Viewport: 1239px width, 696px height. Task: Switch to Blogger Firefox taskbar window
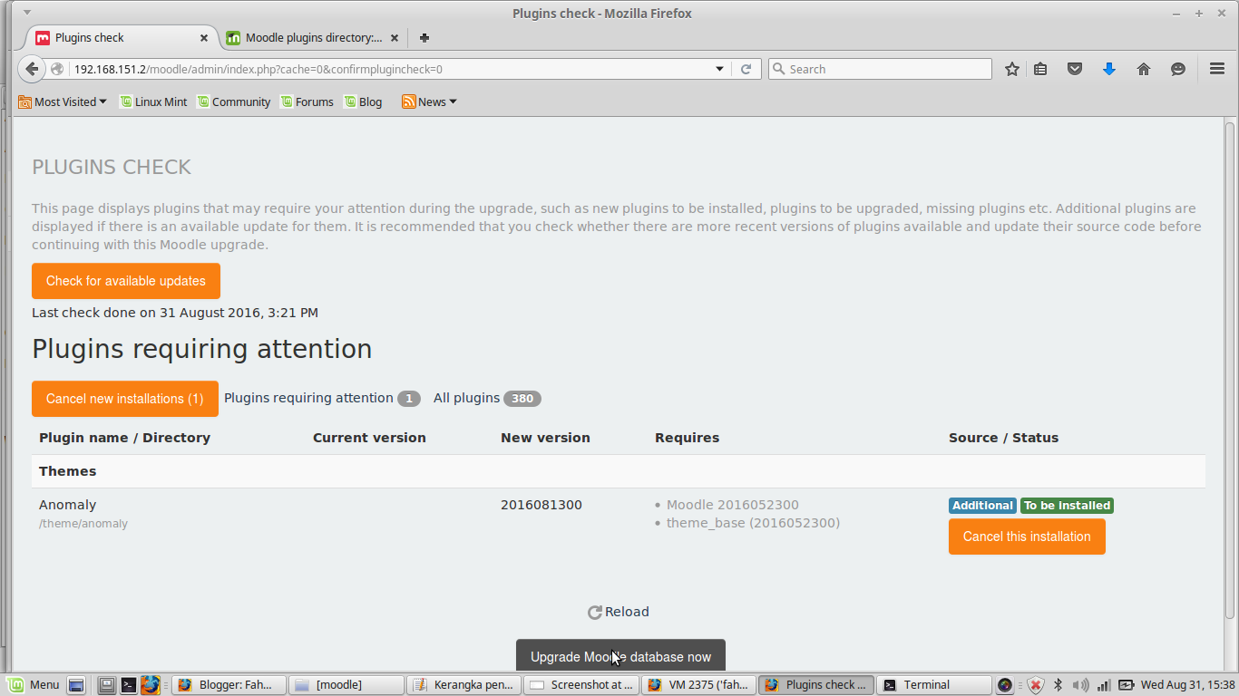[x=229, y=685]
